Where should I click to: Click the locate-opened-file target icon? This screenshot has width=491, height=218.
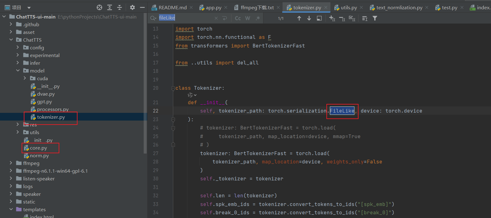pyautogui.click(x=99, y=7)
